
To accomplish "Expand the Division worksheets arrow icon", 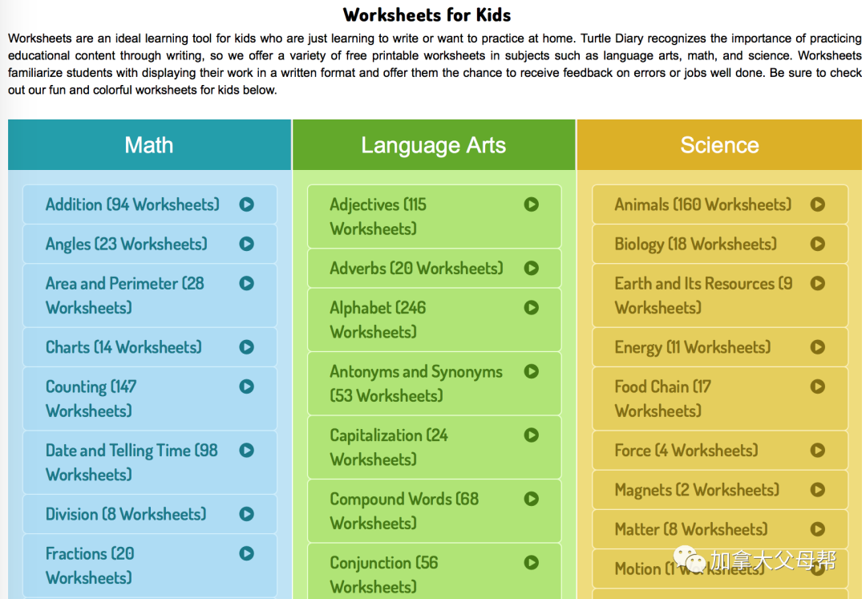I will tap(246, 514).
